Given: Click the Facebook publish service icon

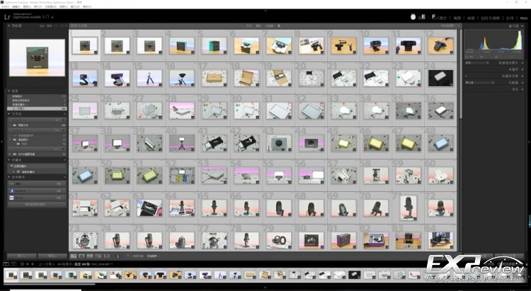Looking at the screenshot, I should pyautogui.click(x=11, y=191).
